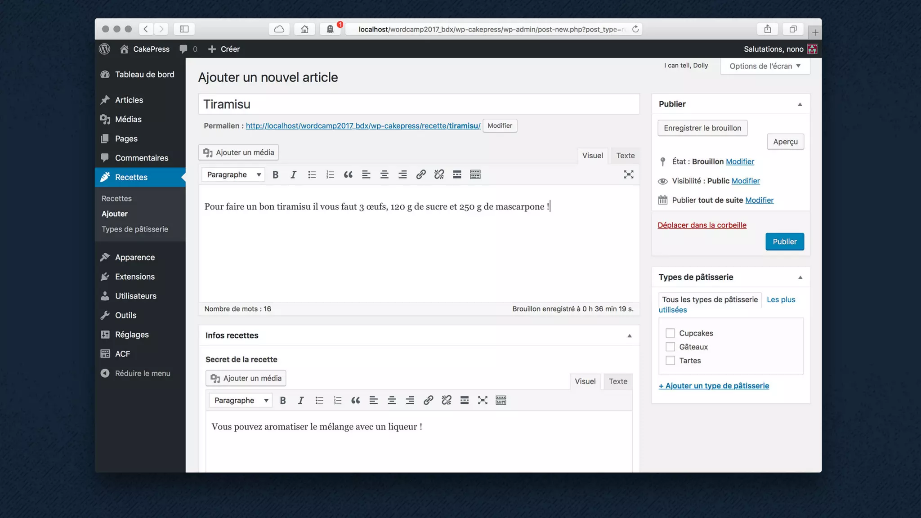Open the WordPress logo menu
Image resolution: width=921 pixels, height=518 pixels.
(105, 49)
